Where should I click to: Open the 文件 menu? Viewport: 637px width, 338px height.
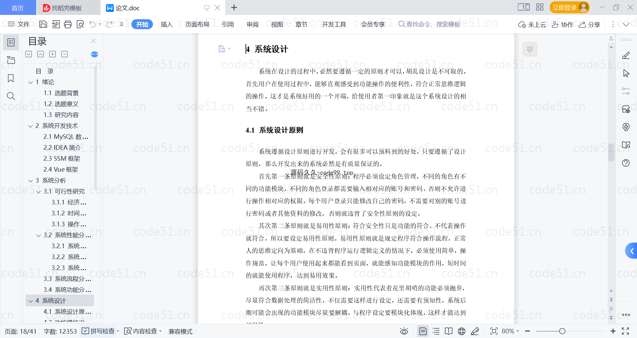point(19,24)
